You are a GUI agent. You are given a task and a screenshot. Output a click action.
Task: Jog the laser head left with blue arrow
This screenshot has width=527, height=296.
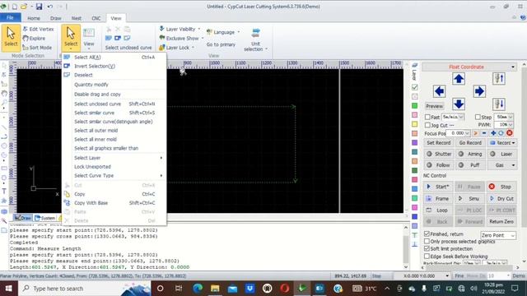439,91
